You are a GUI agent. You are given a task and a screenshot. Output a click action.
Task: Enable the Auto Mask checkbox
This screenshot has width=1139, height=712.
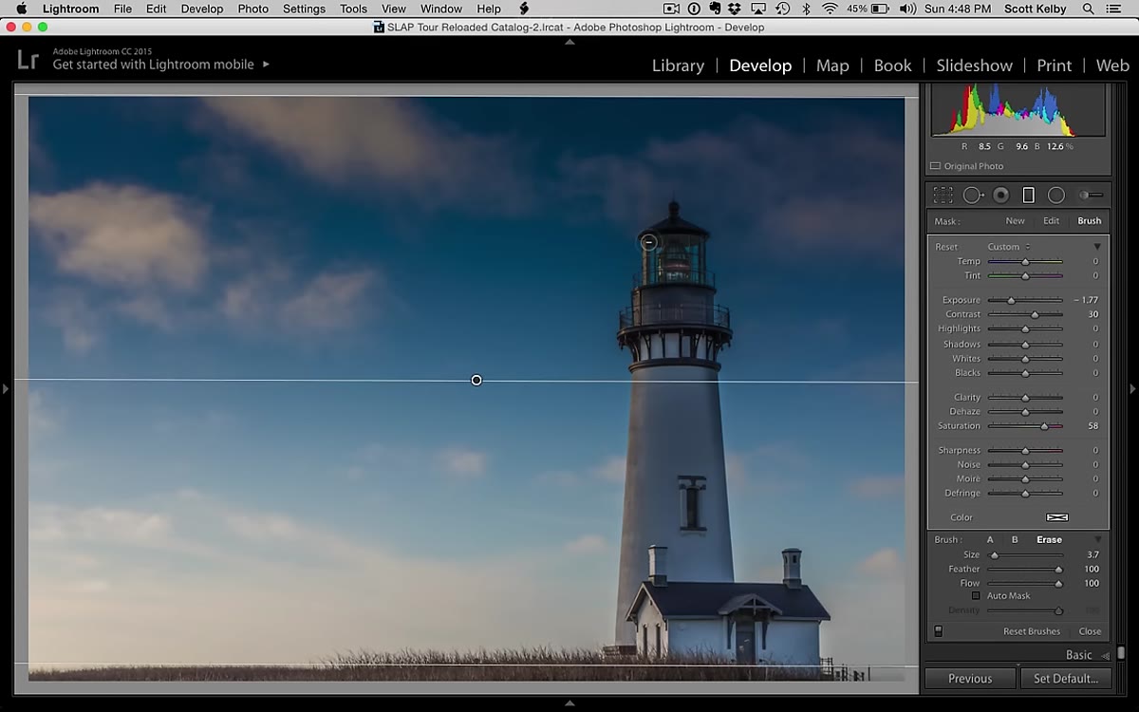coord(975,595)
